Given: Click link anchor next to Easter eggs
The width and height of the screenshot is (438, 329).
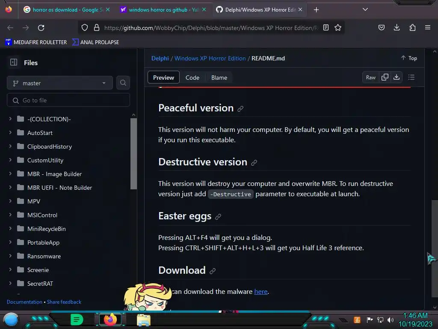Looking at the screenshot, I should (218, 217).
